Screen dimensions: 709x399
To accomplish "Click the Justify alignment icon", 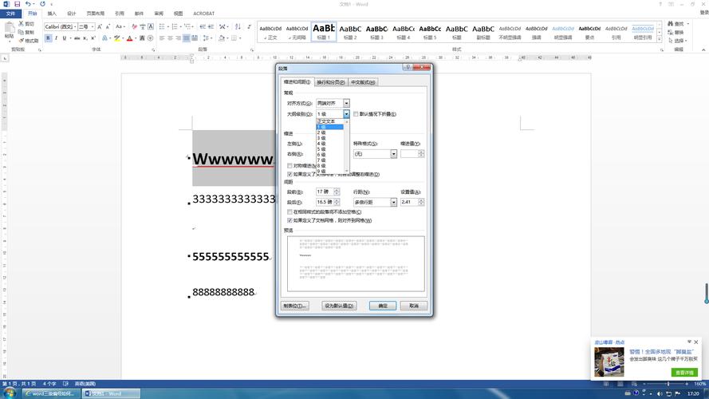I will tap(187, 38).
